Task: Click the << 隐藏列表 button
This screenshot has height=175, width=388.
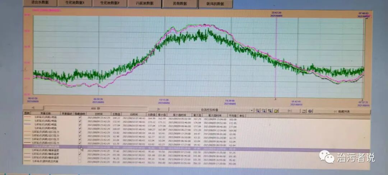Action: coord(342,112)
